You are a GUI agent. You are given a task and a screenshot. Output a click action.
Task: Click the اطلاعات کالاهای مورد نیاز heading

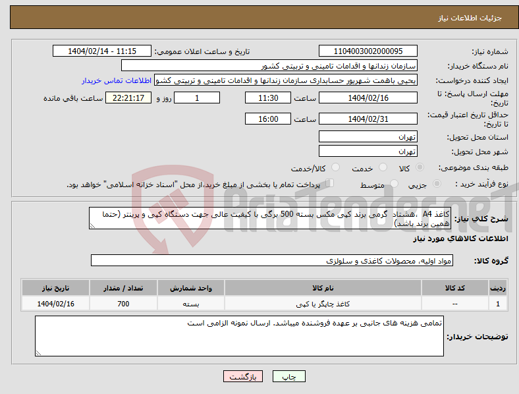coord(460,239)
